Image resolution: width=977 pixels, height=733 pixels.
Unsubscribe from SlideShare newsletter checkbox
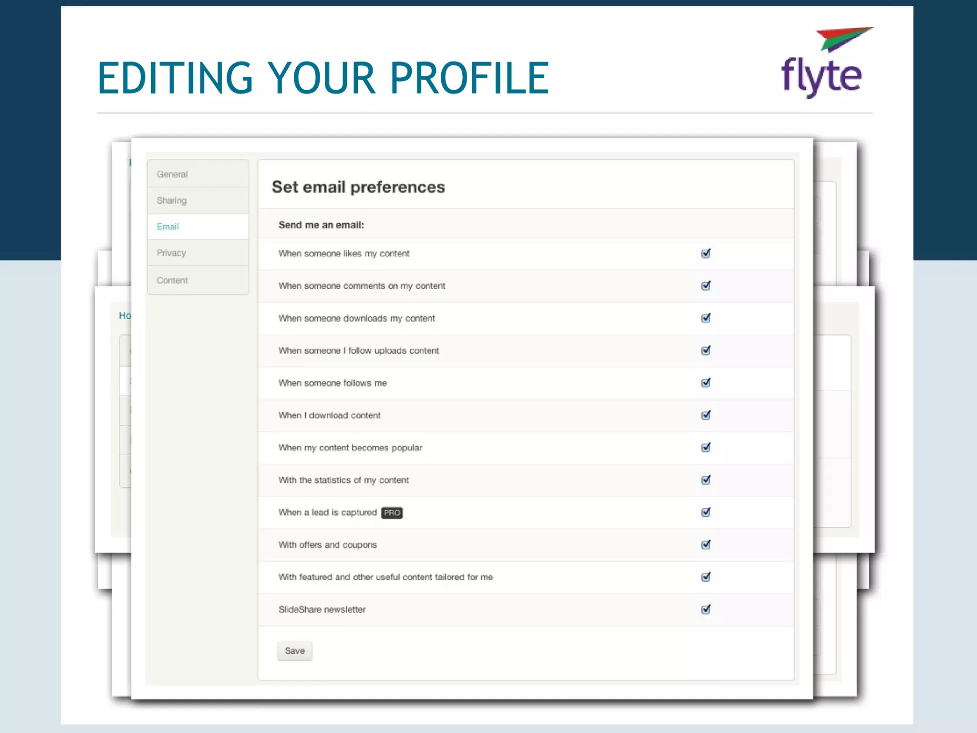pos(706,609)
